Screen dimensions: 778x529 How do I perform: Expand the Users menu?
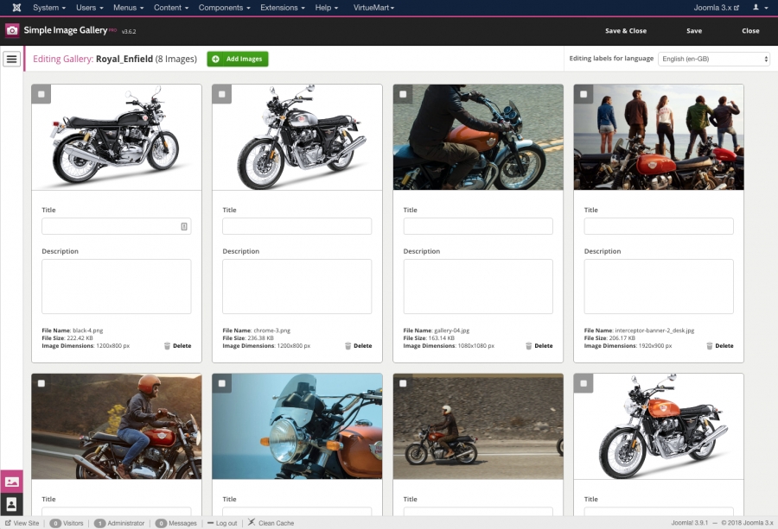tap(90, 8)
